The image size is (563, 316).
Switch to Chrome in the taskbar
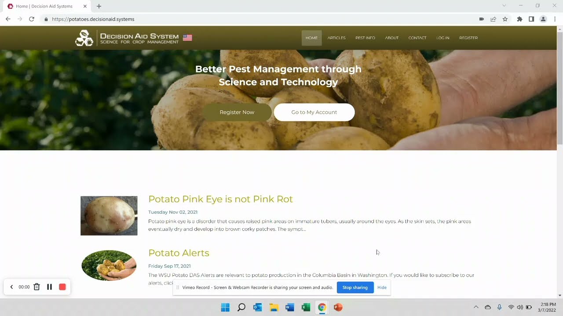[322, 307]
